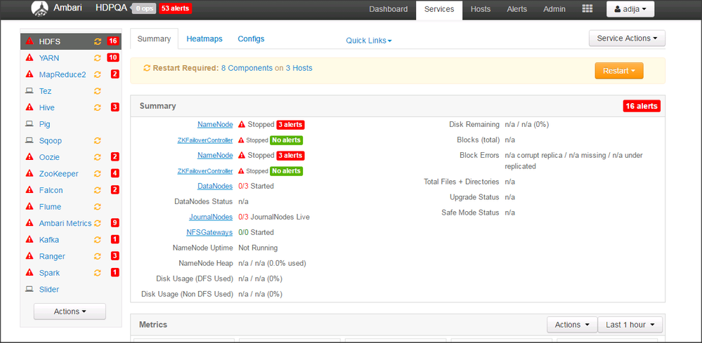Click the Sqoop restart refresh icon
Viewport: 702px width, 343px height.
pyautogui.click(x=97, y=141)
